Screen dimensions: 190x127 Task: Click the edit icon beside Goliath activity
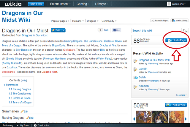pos(135,69)
